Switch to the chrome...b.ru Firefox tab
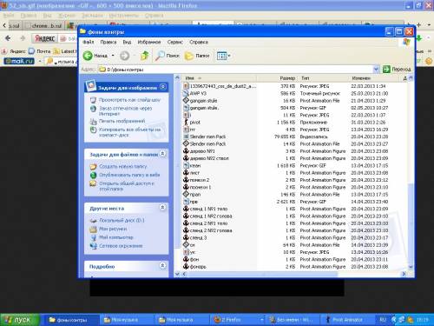The height and width of the screenshot is (326, 434). coord(43,26)
